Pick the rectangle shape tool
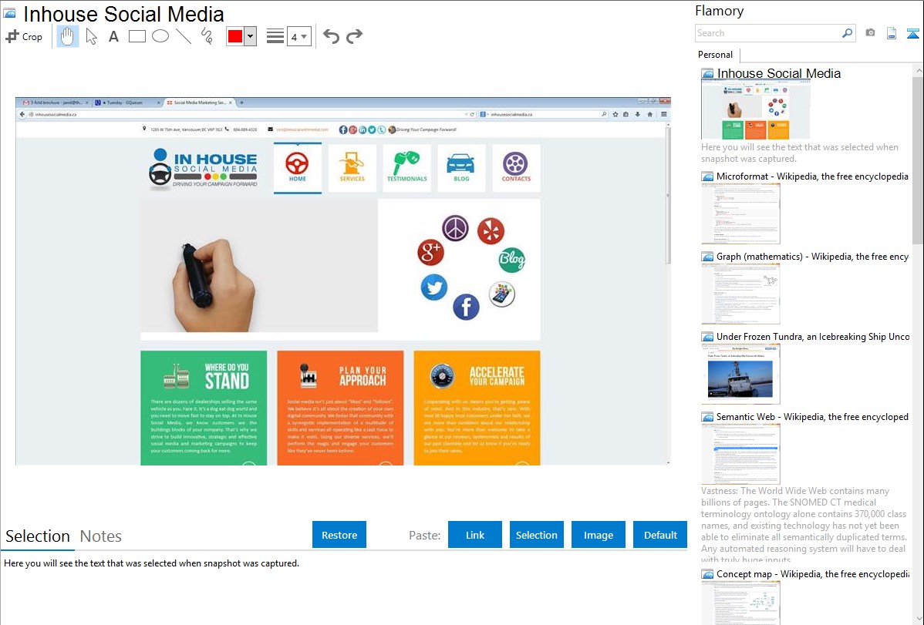This screenshot has width=924, height=625. pyautogui.click(x=137, y=36)
